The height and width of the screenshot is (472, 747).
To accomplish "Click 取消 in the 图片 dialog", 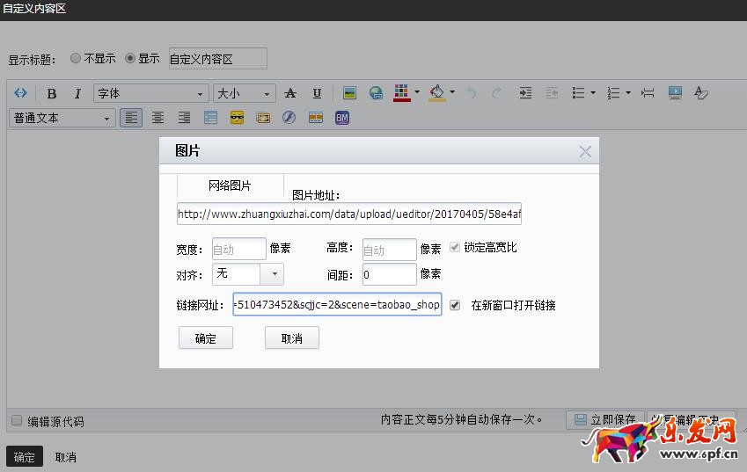I will click(x=292, y=338).
